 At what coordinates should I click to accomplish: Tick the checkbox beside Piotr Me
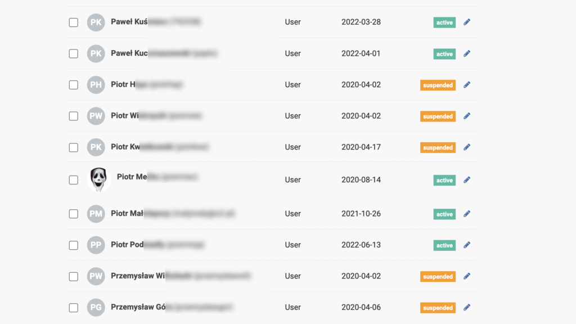[x=74, y=180]
